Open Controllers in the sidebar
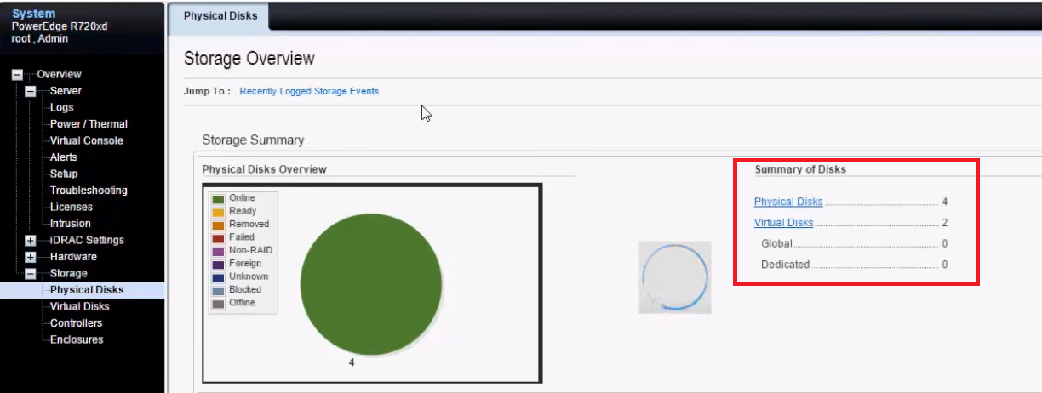The height and width of the screenshot is (393, 1042). pos(76,323)
